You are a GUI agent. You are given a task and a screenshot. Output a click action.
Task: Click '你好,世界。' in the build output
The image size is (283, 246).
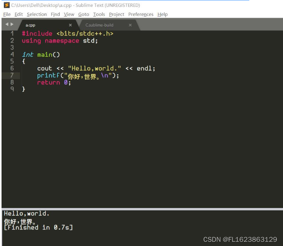pos(20,221)
